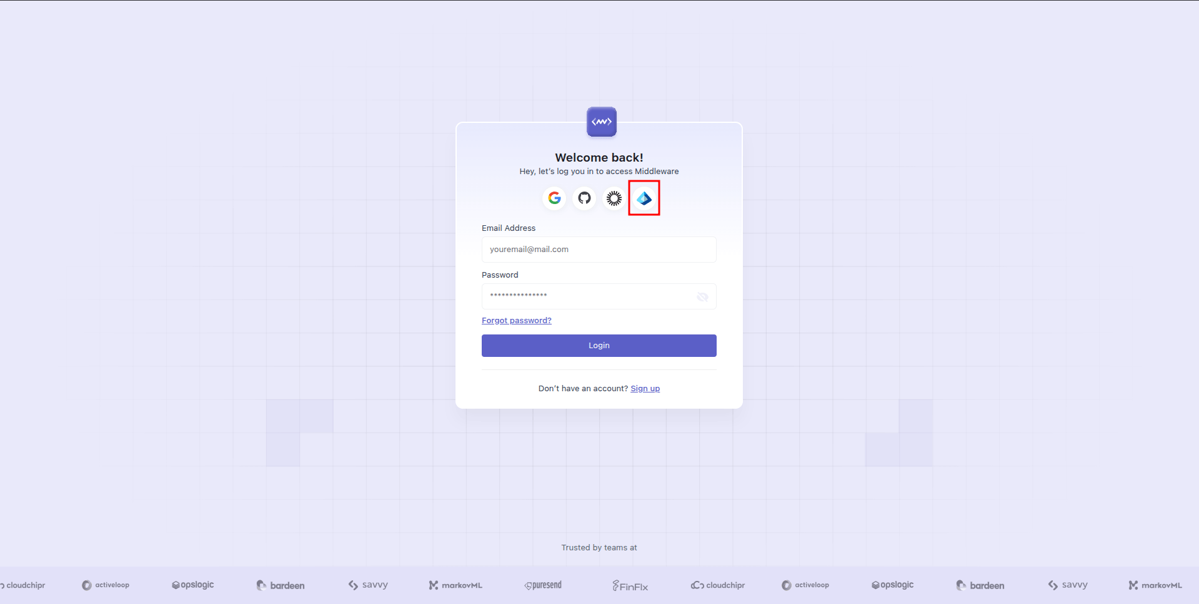Viewport: 1199px width, 604px height.
Task: Click the Email Address input field
Action: tap(598, 249)
